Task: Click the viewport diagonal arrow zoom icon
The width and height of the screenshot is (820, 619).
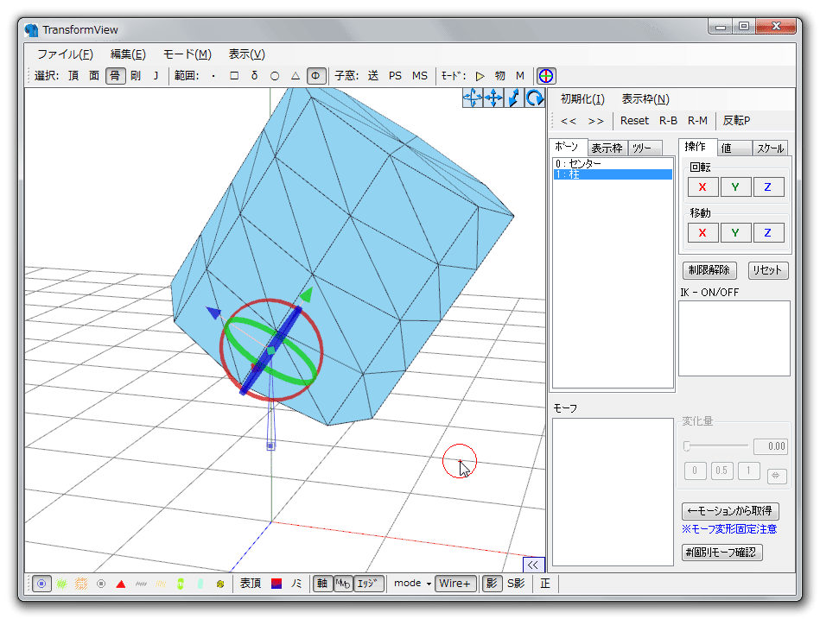Action: [x=513, y=98]
